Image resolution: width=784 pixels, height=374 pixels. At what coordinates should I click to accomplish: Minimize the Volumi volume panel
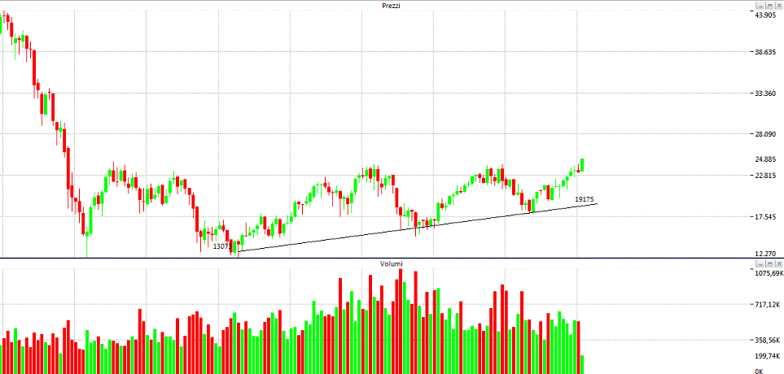760,263
